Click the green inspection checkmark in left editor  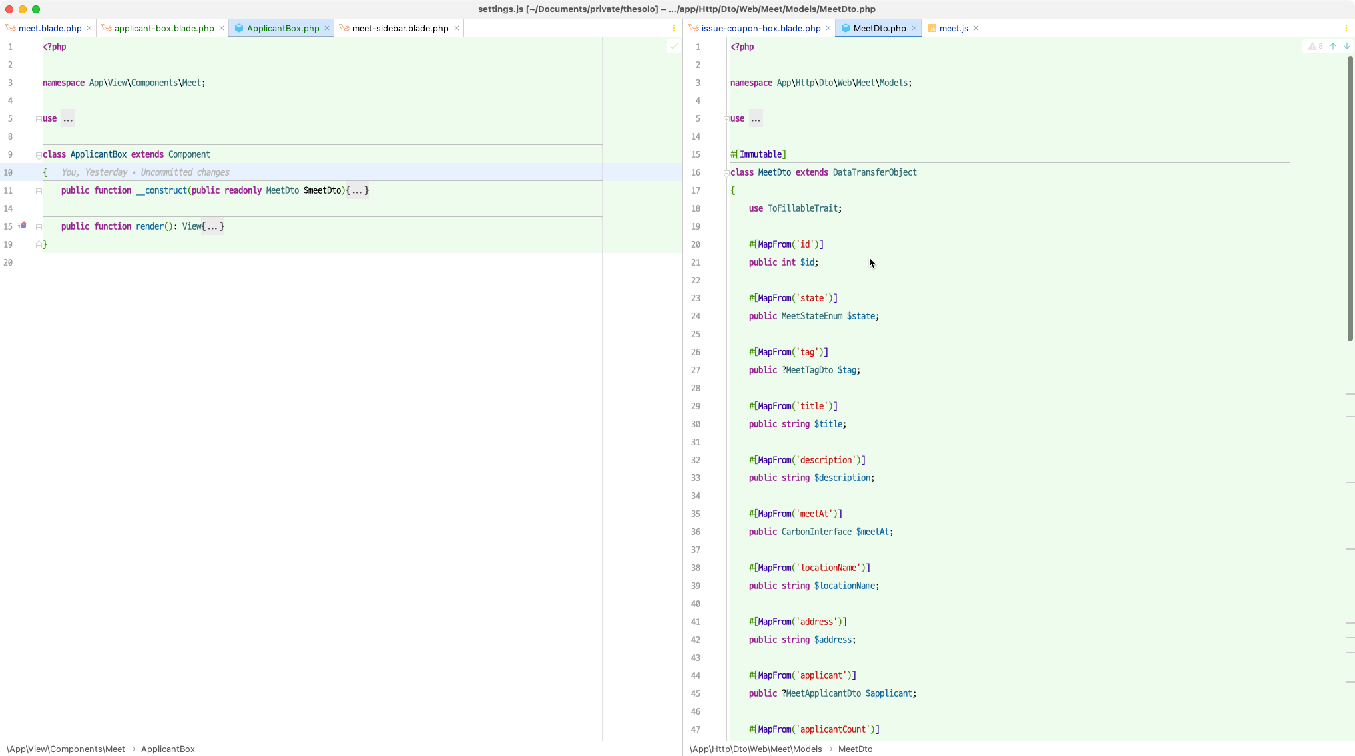(673, 47)
